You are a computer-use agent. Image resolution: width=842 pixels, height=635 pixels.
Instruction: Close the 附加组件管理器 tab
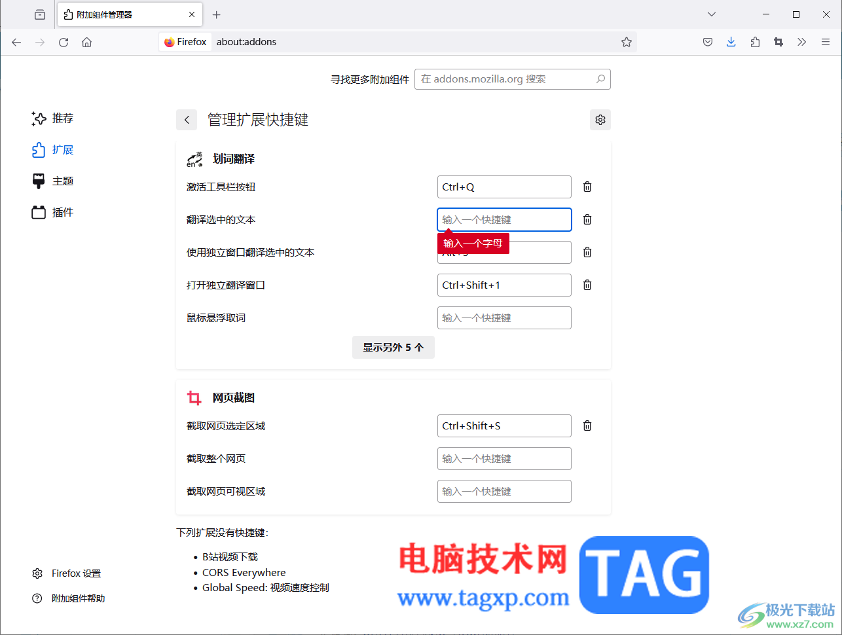[x=192, y=14]
